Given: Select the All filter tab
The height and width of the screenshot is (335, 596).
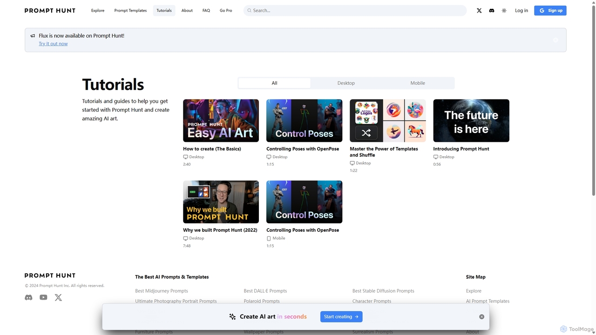Looking at the screenshot, I should tap(274, 83).
